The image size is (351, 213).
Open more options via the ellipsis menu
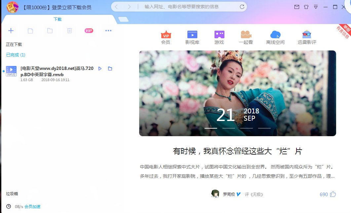click(x=108, y=30)
